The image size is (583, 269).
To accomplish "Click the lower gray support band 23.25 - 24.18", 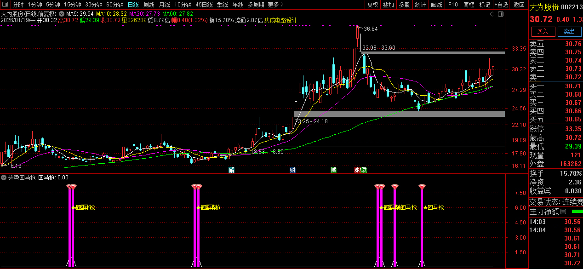I will pos(399,114).
